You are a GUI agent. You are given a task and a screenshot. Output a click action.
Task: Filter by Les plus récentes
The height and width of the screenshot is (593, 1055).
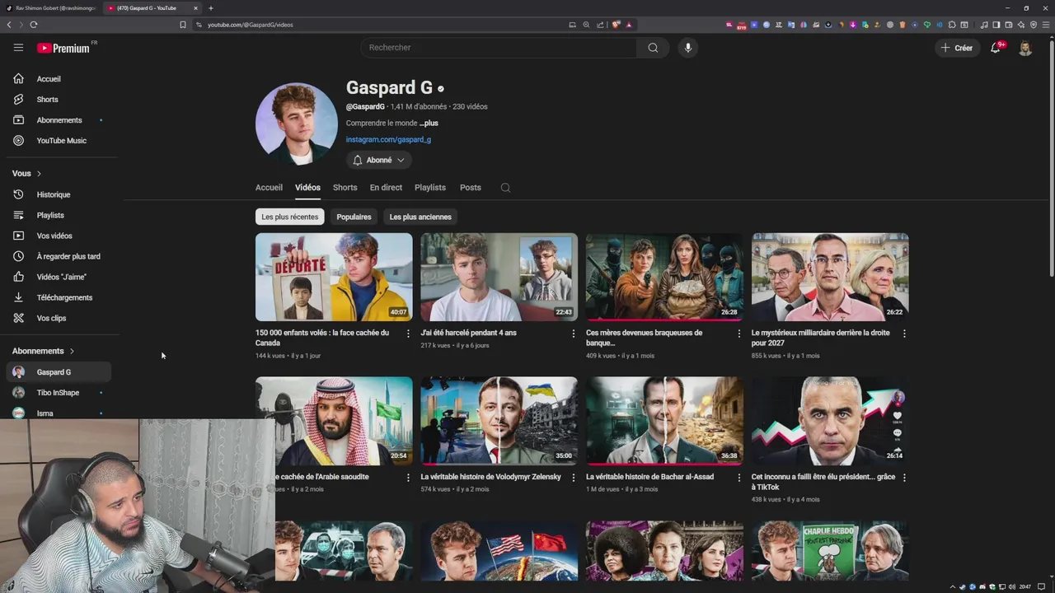coord(289,217)
